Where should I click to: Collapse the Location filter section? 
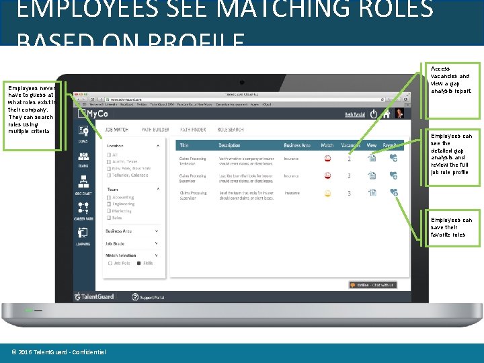158,146
